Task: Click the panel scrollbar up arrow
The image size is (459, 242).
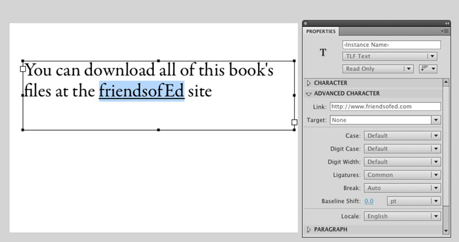Action: click(446, 82)
